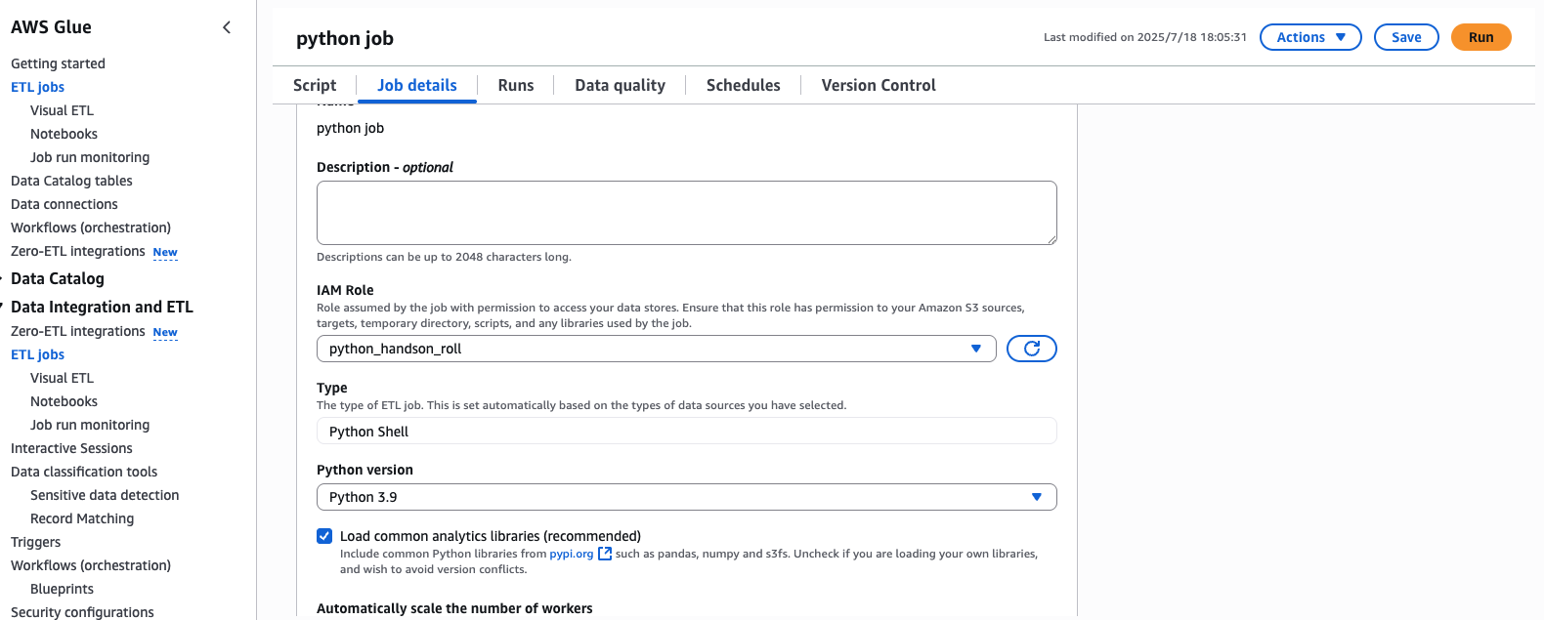Click the Save button
Viewport: 1544px width, 620px height.
click(1406, 37)
